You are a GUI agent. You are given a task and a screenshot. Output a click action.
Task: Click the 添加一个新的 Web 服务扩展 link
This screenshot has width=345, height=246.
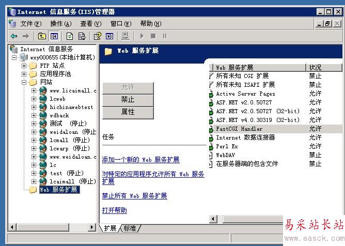141,160
